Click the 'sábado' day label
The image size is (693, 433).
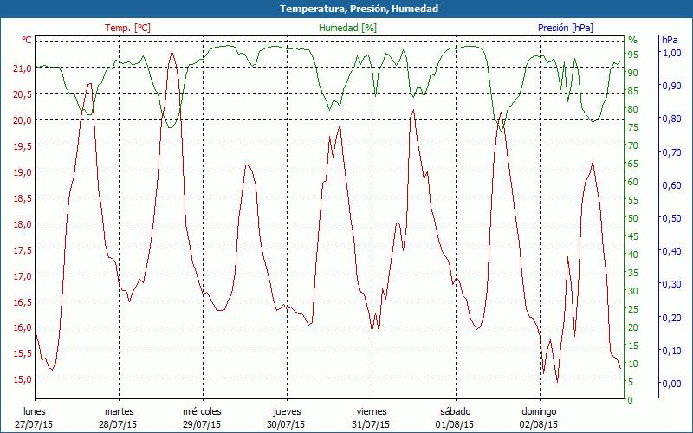pos(456,411)
